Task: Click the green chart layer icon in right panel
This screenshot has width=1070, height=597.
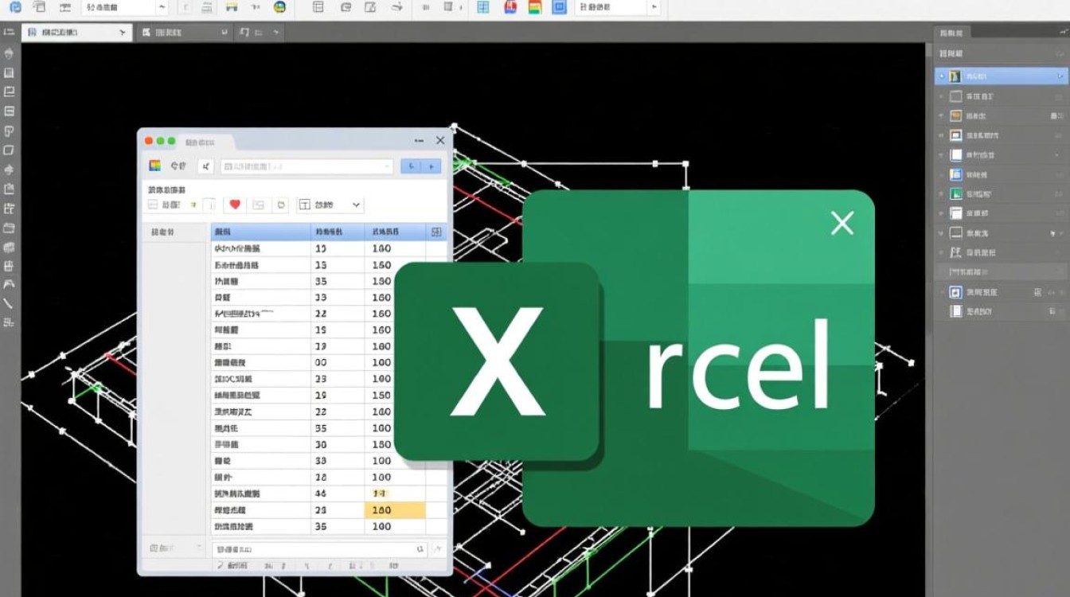Action: (x=956, y=193)
